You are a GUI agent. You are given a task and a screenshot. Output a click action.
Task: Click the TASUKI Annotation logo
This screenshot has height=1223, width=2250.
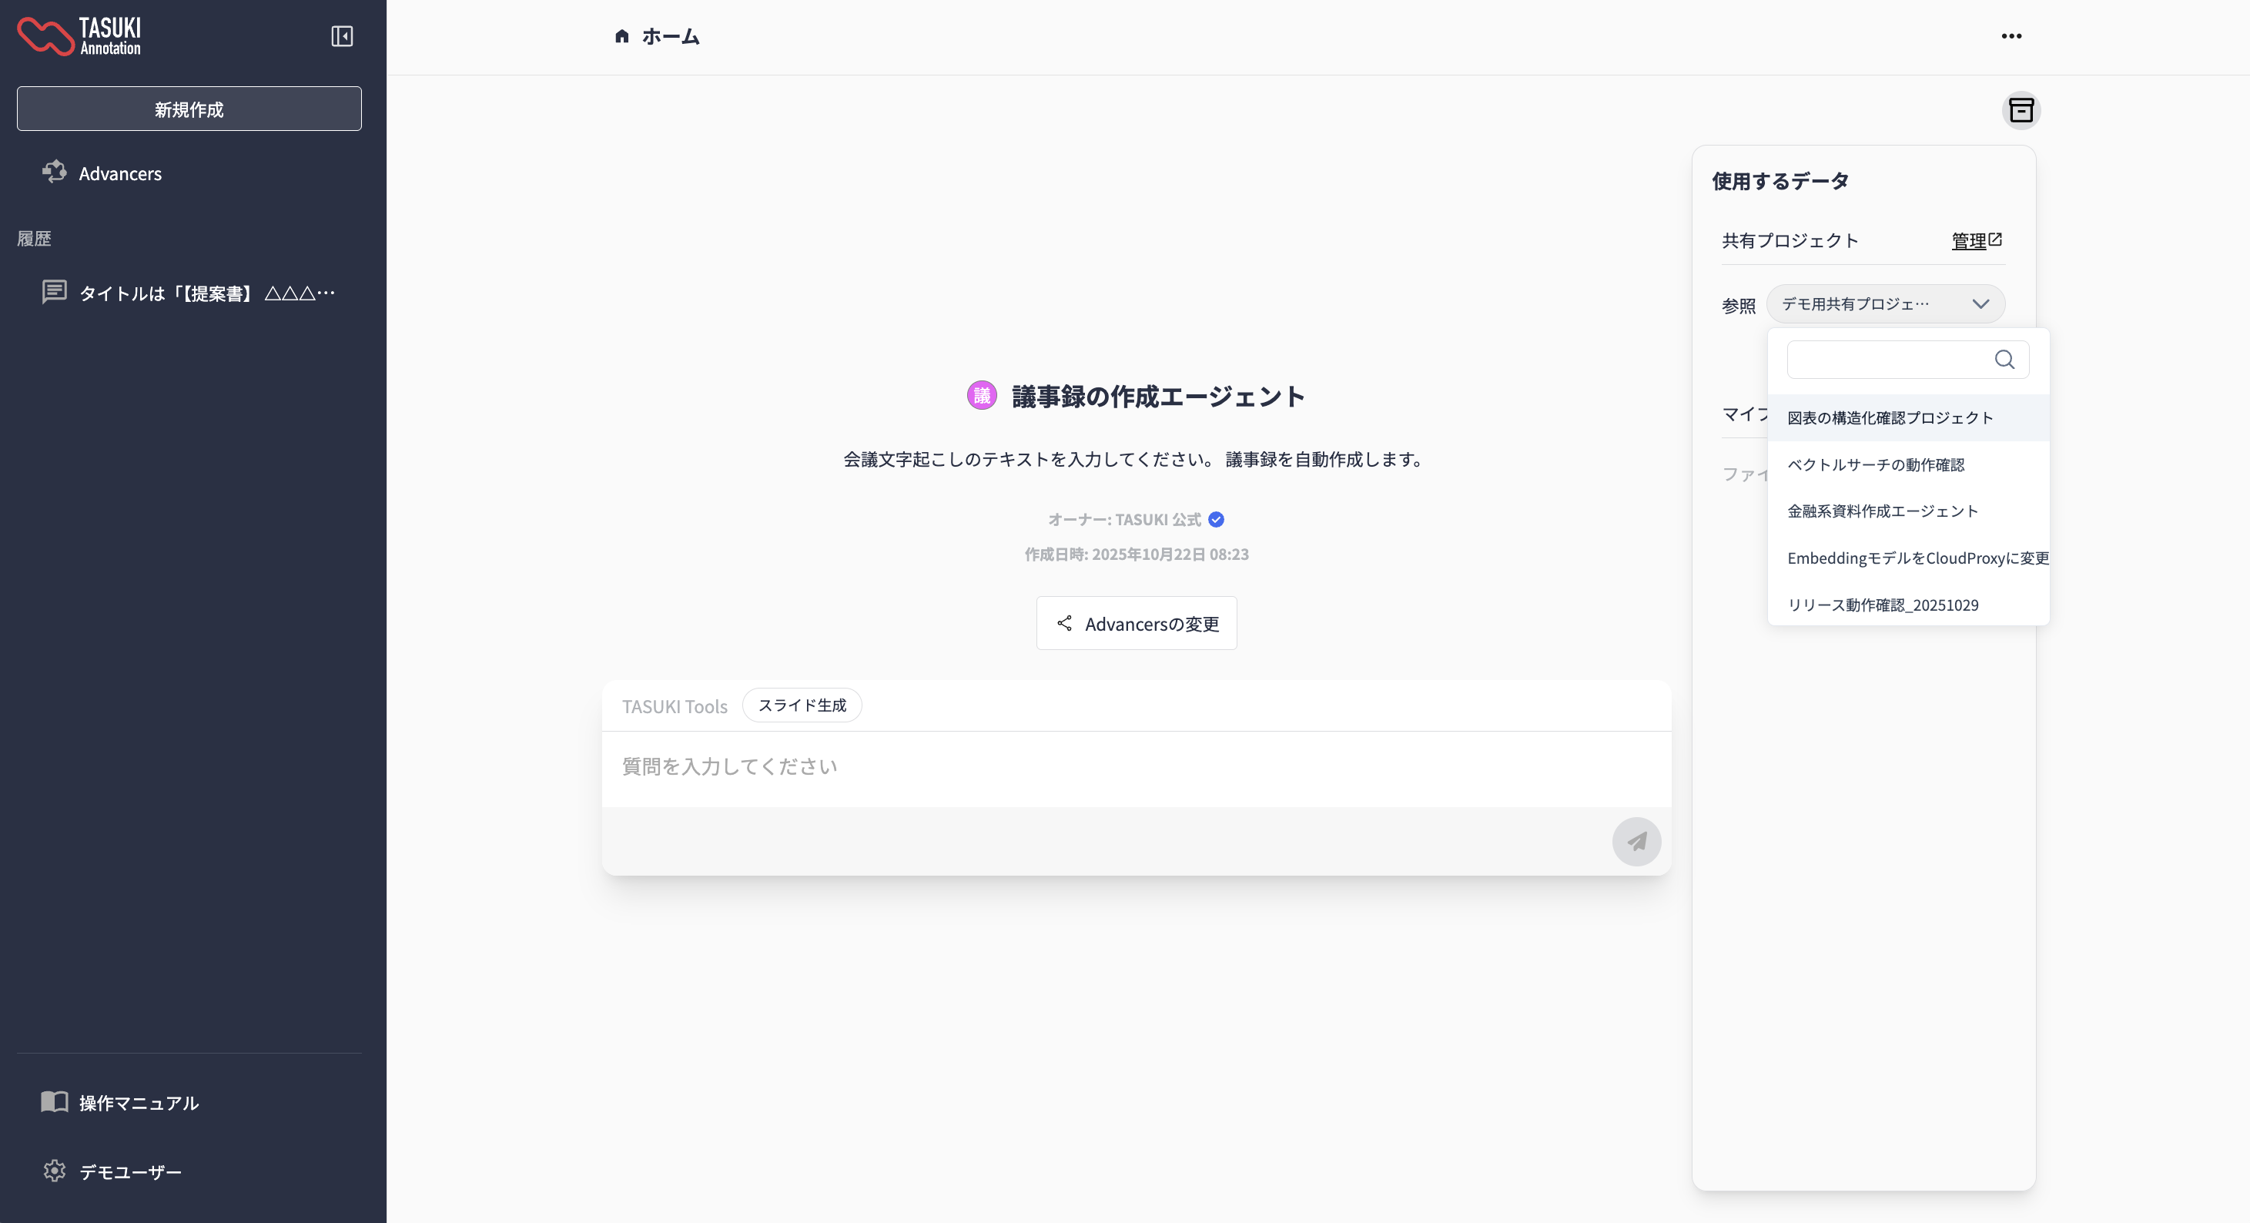[80, 36]
